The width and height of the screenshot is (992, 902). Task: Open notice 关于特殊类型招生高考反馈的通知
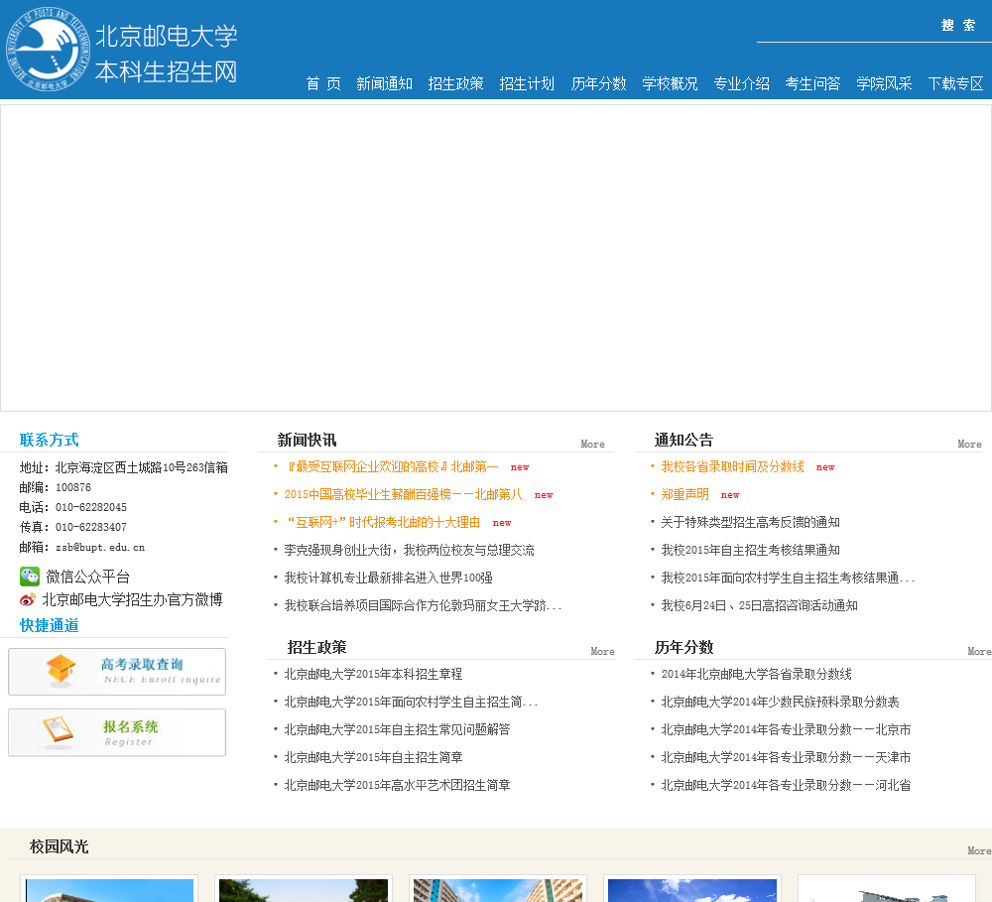[750, 522]
